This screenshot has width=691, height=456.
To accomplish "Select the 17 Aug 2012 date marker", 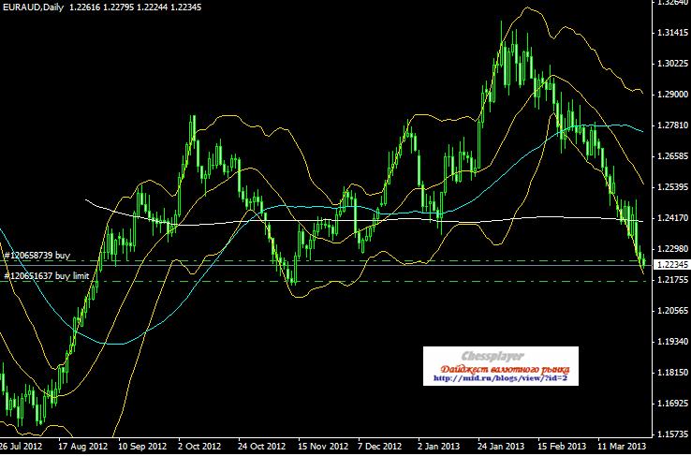I will click(83, 448).
